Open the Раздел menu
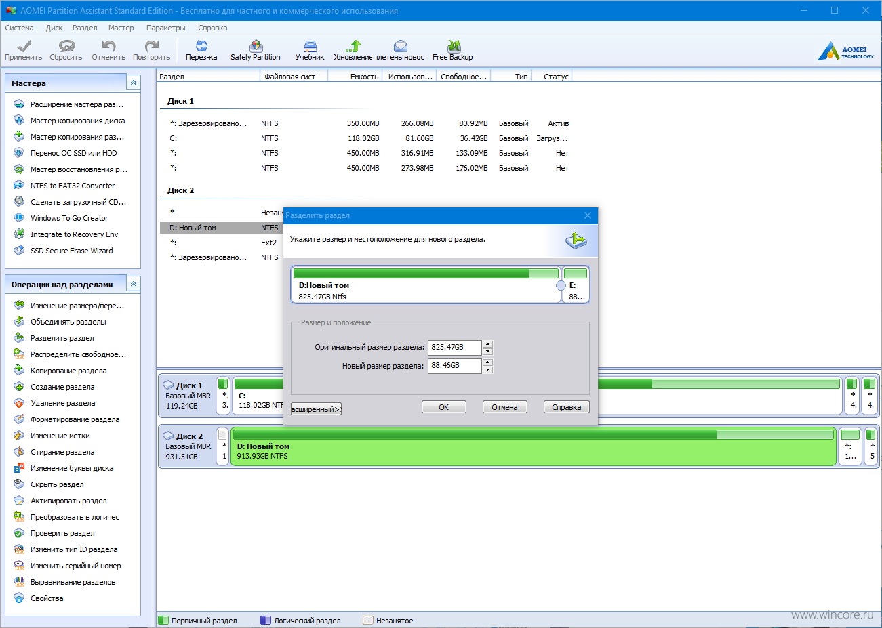The image size is (882, 628). click(85, 28)
